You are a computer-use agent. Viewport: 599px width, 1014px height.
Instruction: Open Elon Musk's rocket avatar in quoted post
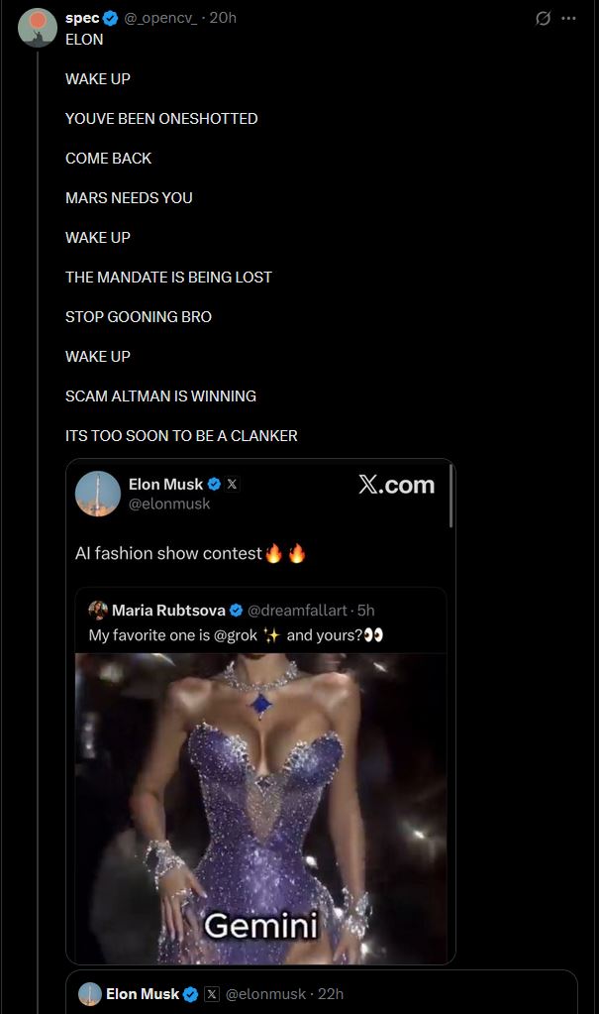click(x=98, y=494)
